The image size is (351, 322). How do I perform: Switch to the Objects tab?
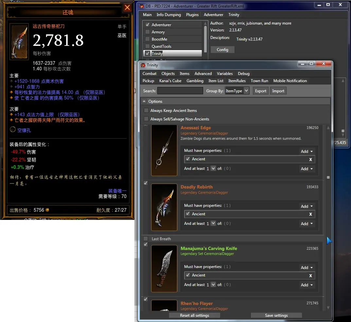point(168,73)
